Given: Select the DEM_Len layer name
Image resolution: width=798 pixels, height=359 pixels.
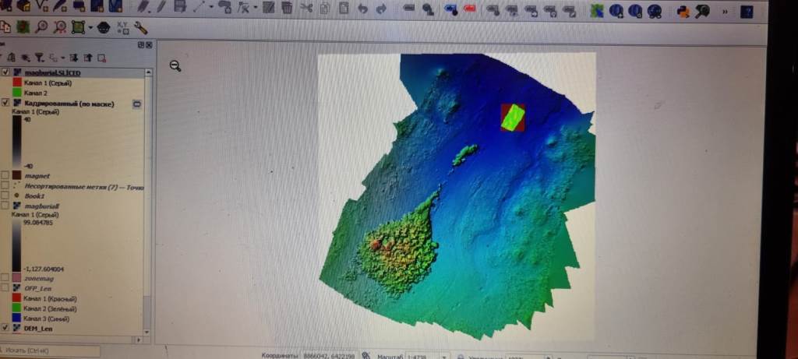Looking at the screenshot, I should 37,329.
